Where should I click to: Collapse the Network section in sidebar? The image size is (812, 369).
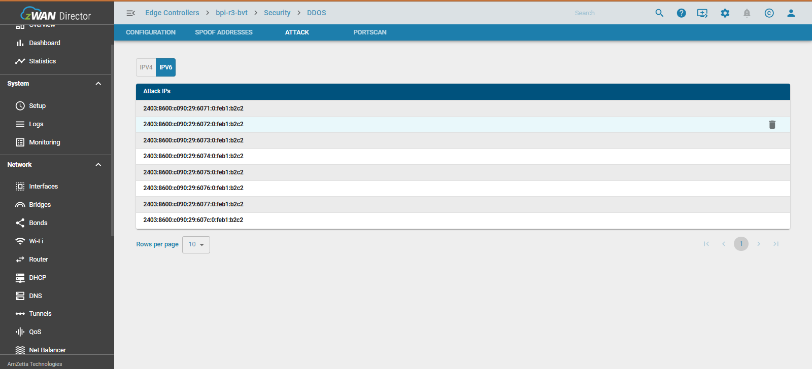click(x=98, y=165)
